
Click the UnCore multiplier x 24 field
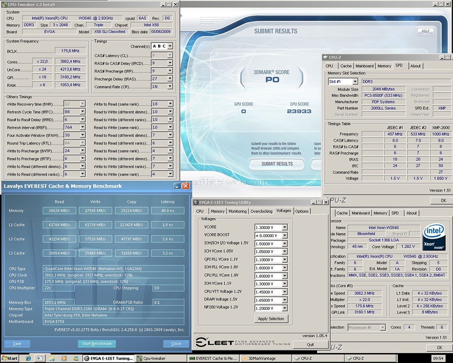point(42,69)
